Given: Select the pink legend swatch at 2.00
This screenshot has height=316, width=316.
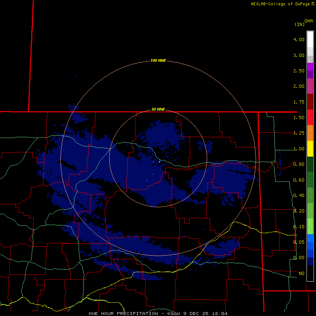Looking at the screenshot, I should click(310, 86).
